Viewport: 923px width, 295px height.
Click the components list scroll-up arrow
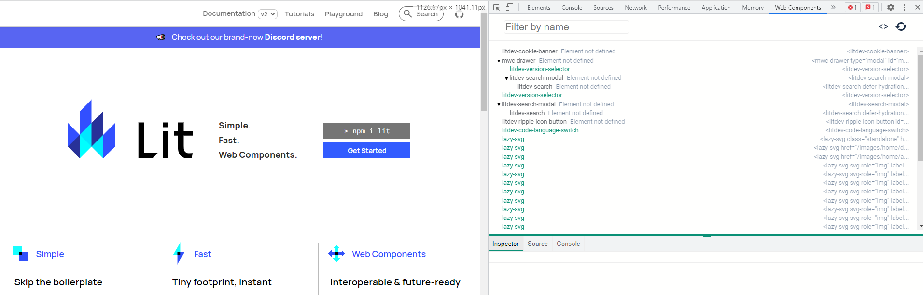[921, 51]
